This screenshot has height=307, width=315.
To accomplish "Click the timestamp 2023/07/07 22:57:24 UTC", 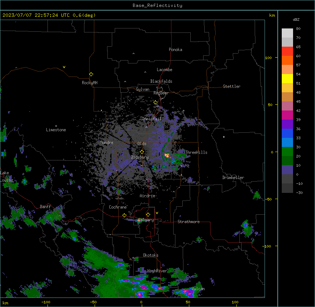I will [x=36, y=15].
